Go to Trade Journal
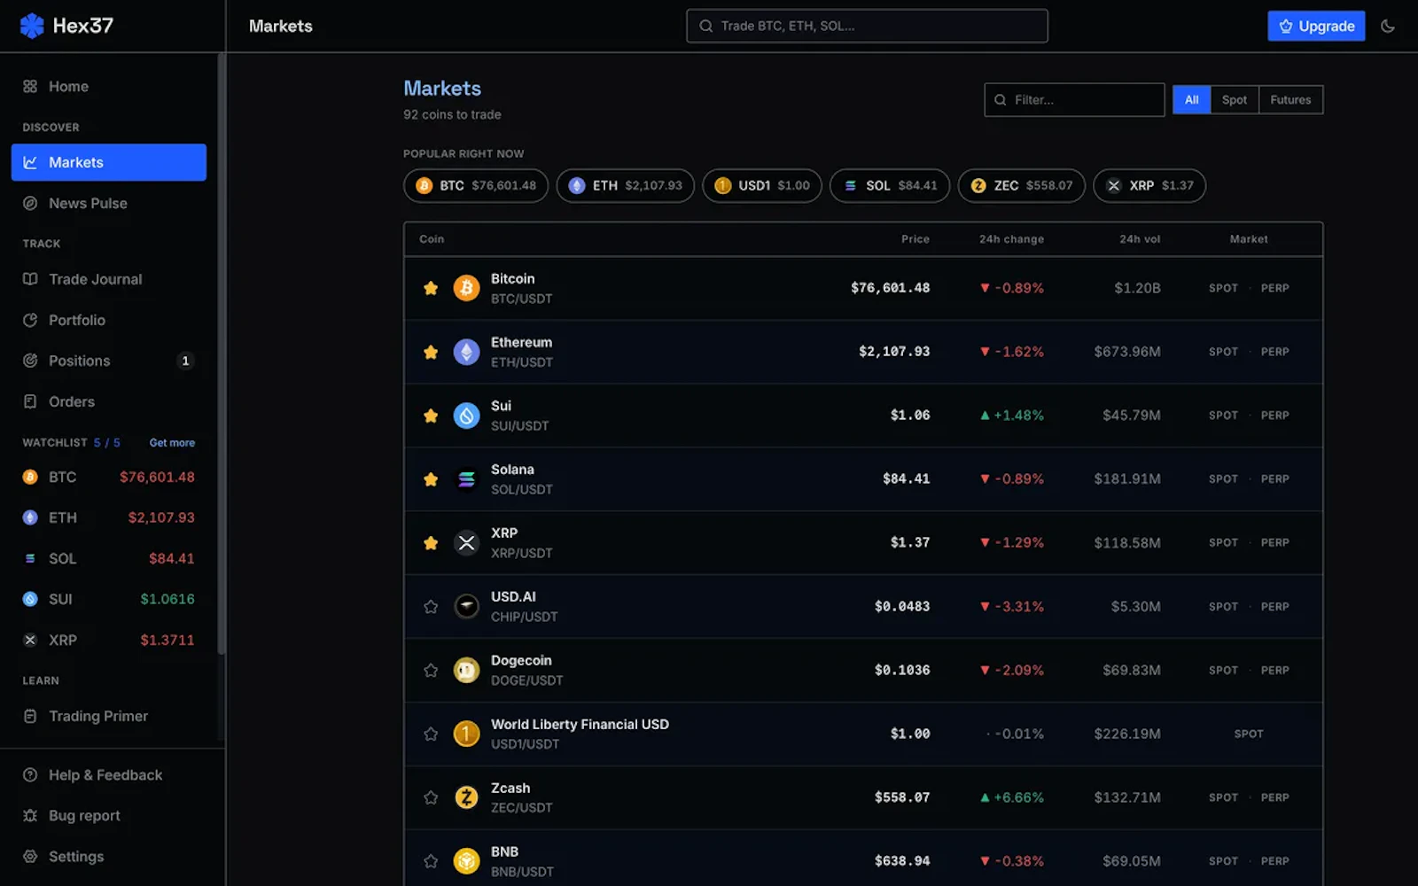Viewport: 1418px width, 886px height. point(109,279)
